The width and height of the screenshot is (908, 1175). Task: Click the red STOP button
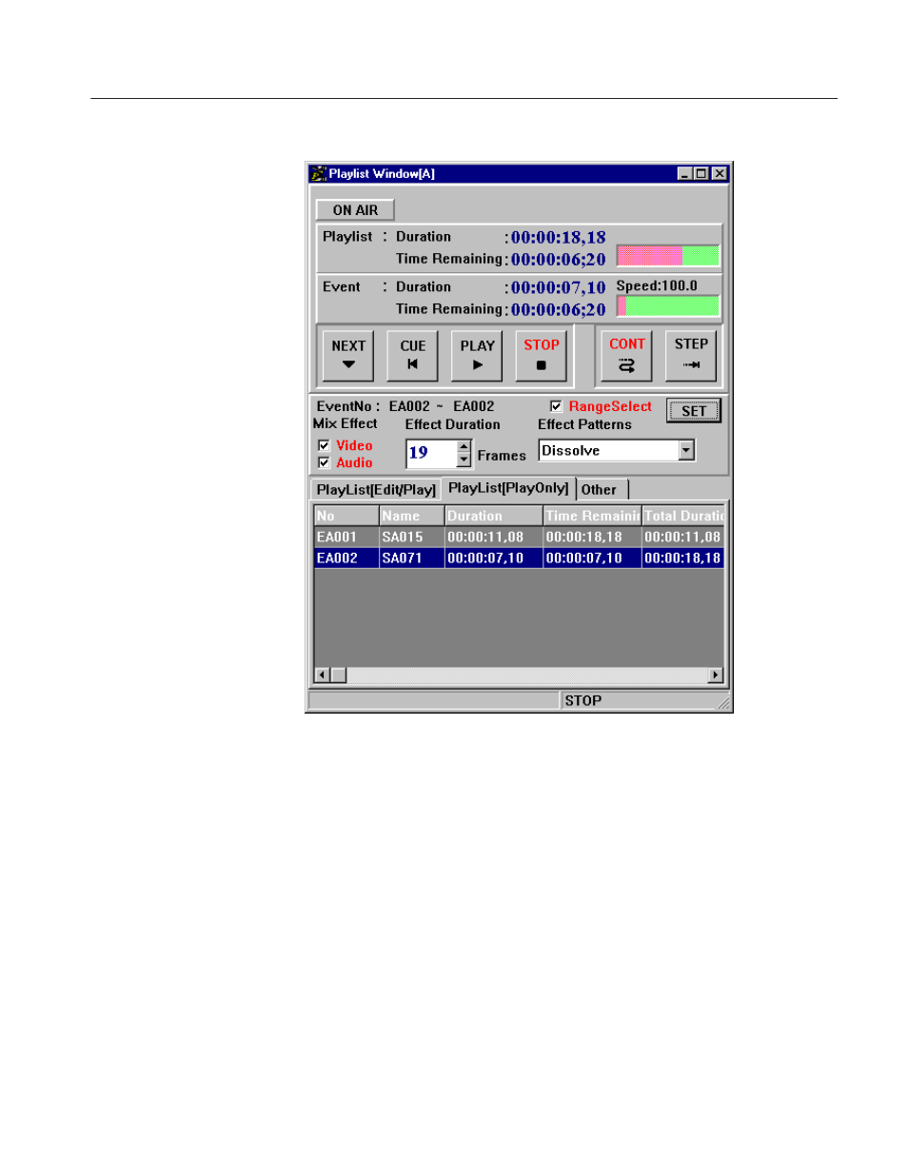point(541,355)
